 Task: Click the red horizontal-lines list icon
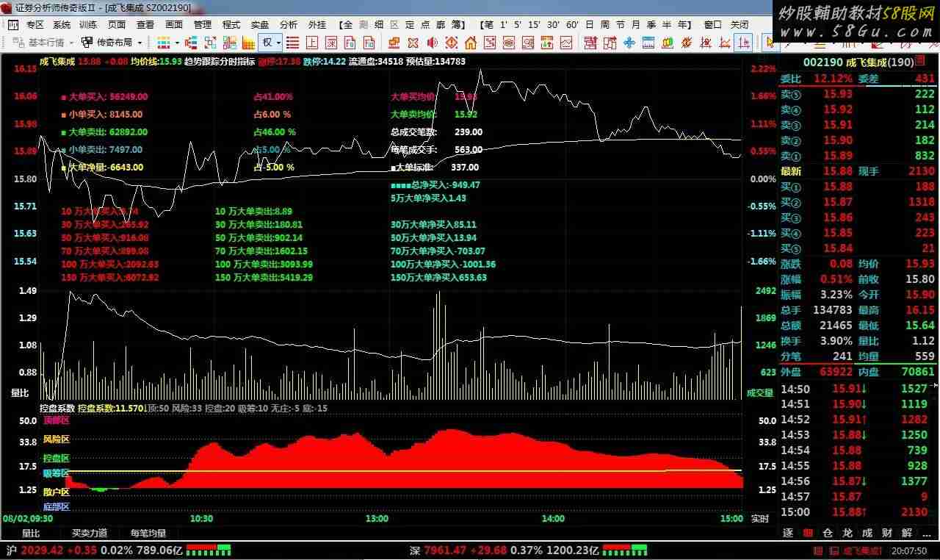coord(293,43)
